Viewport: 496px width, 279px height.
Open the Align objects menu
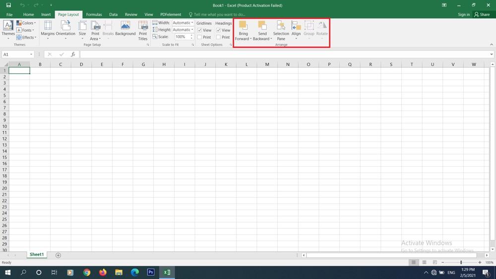tap(296, 30)
